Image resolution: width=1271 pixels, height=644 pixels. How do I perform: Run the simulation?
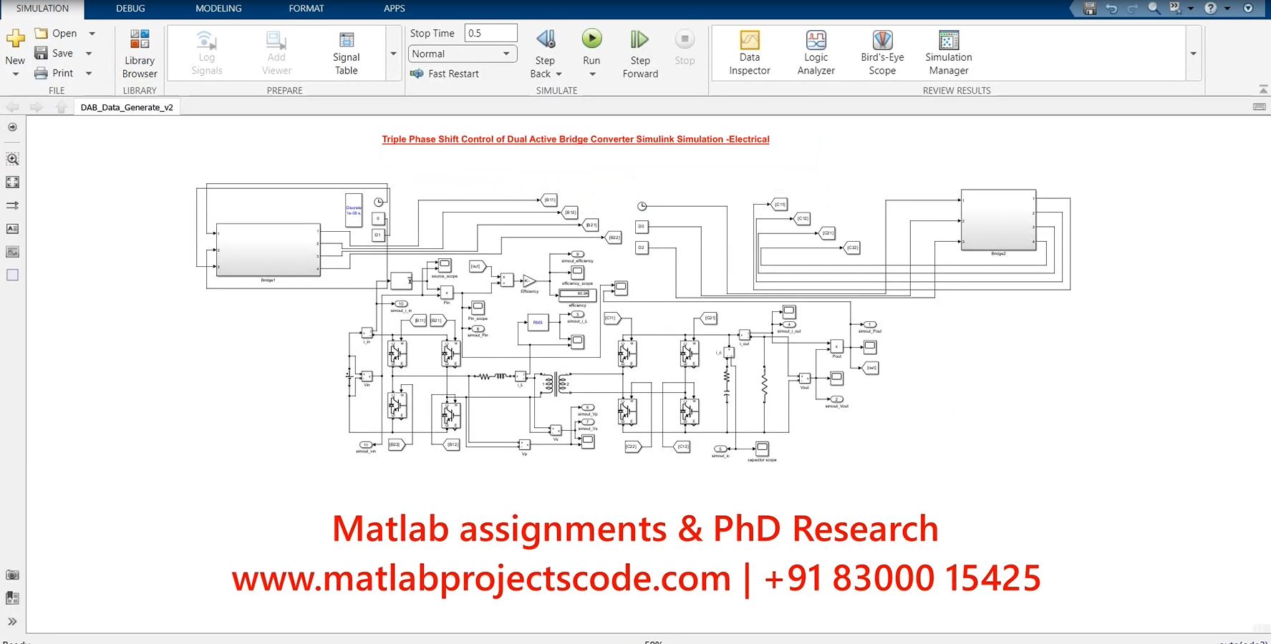[x=591, y=39]
